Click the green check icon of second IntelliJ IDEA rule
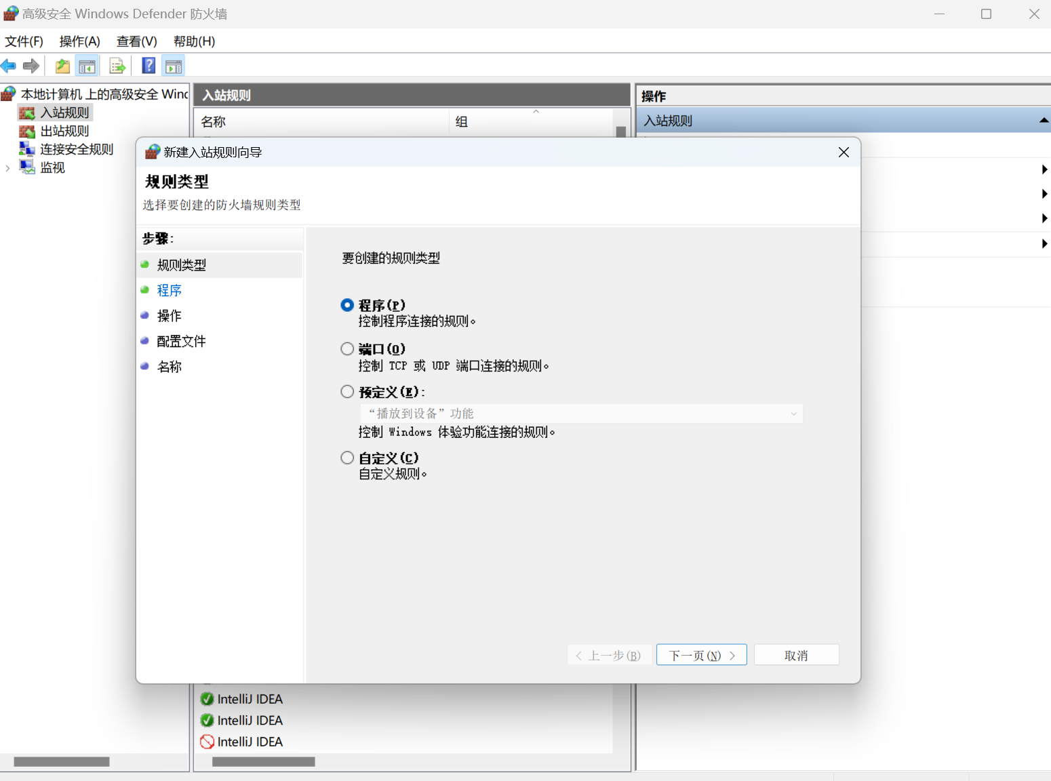This screenshot has height=781, width=1051. pos(207,721)
